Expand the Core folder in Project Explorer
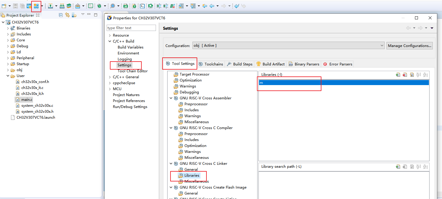 coord(8,40)
